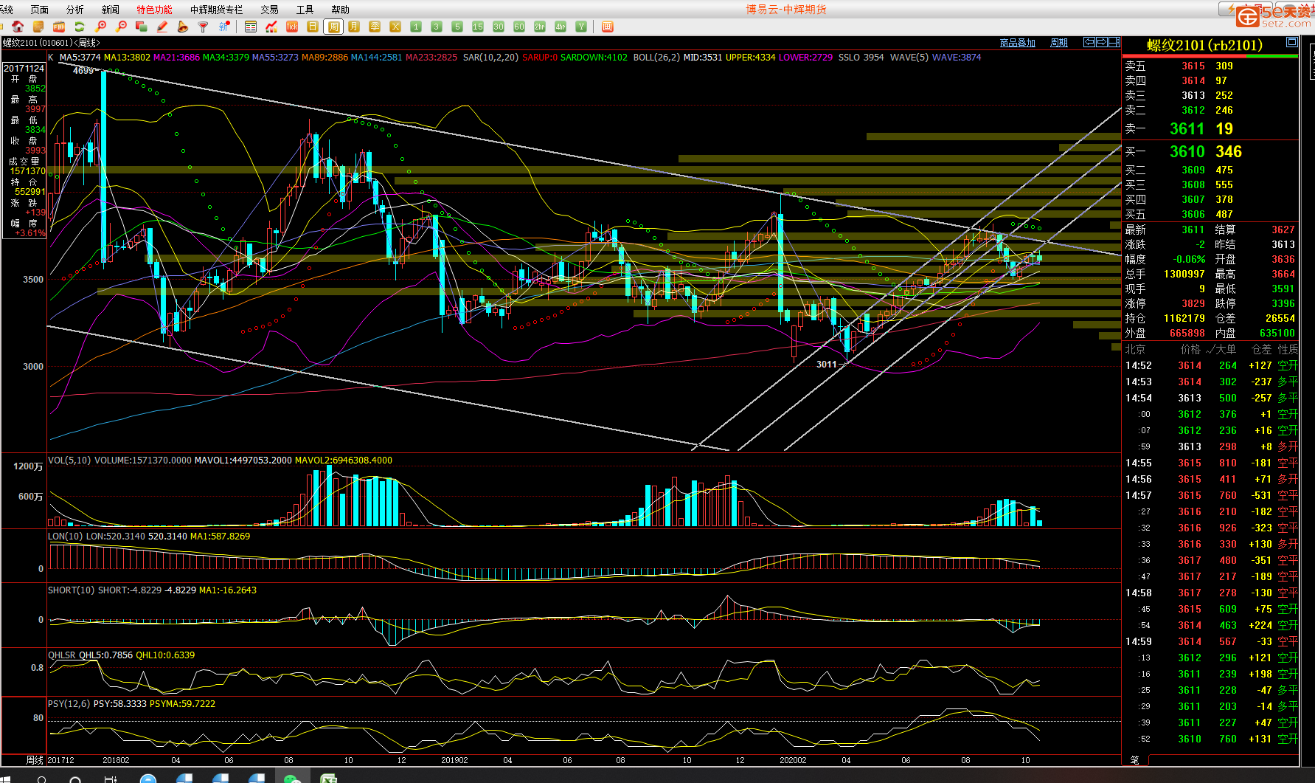Click the green Y period icon
This screenshot has height=783, width=1315.
pyautogui.click(x=581, y=27)
